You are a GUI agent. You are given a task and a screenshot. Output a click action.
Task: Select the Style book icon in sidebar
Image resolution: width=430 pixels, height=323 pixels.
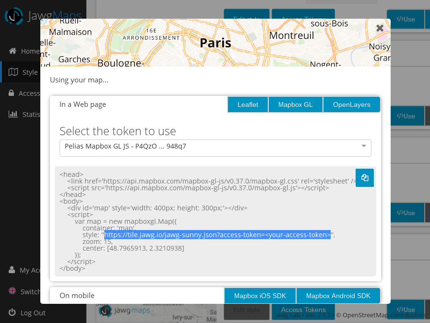click(x=12, y=72)
